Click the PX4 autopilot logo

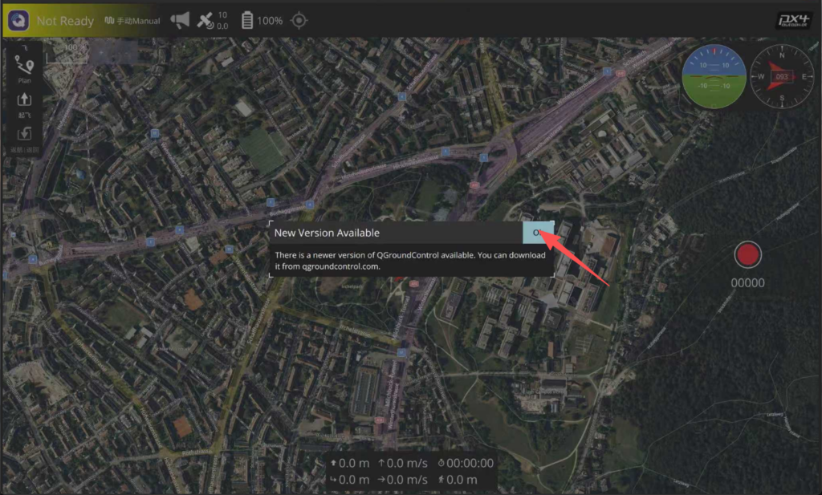[793, 21]
